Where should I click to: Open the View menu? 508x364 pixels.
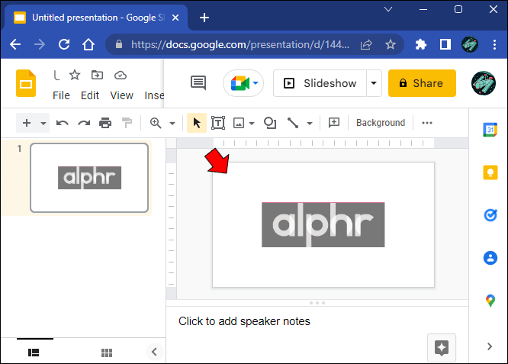(x=121, y=95)
